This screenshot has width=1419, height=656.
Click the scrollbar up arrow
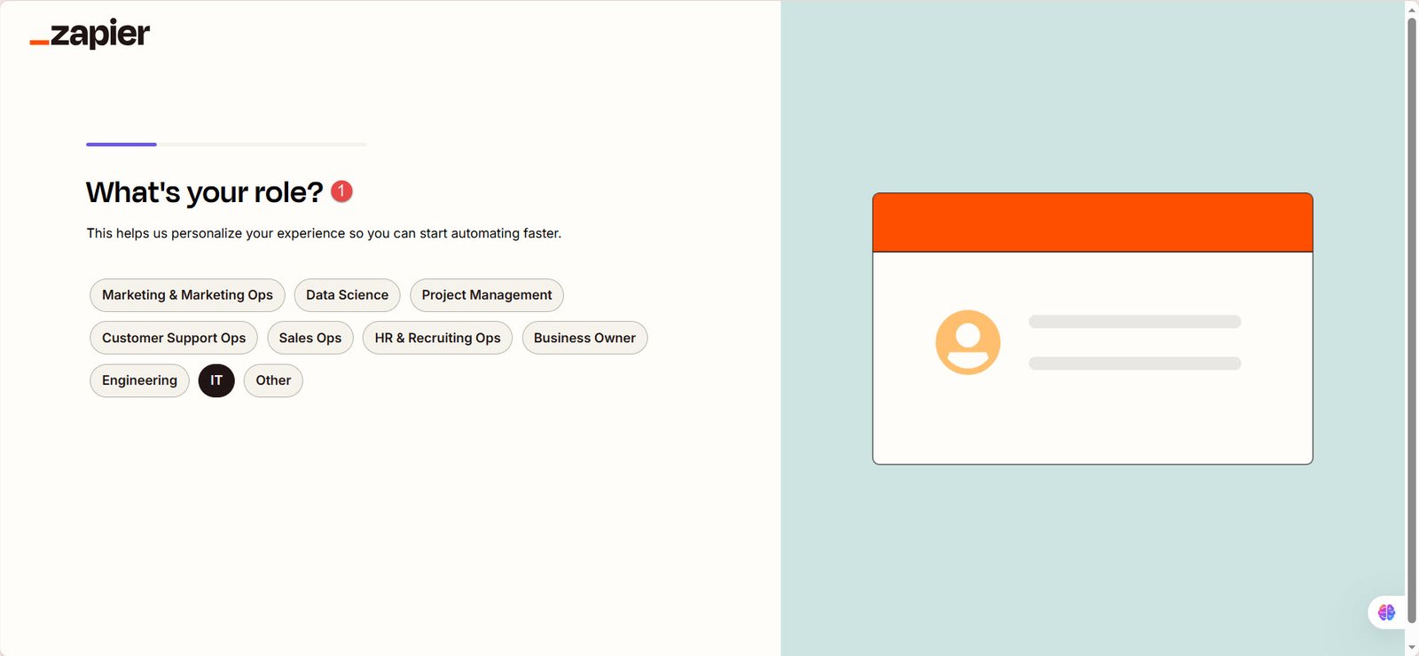[1411, 8]
